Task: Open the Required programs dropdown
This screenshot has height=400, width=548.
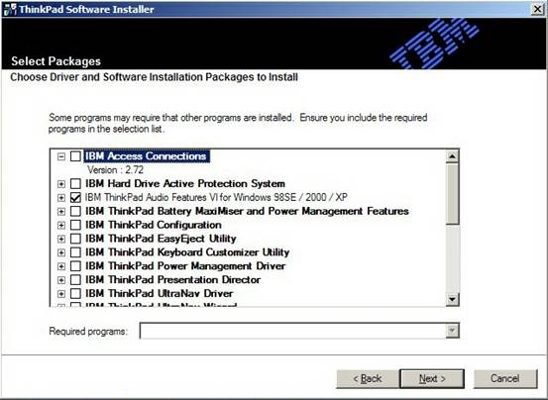Action: [452, 331]
